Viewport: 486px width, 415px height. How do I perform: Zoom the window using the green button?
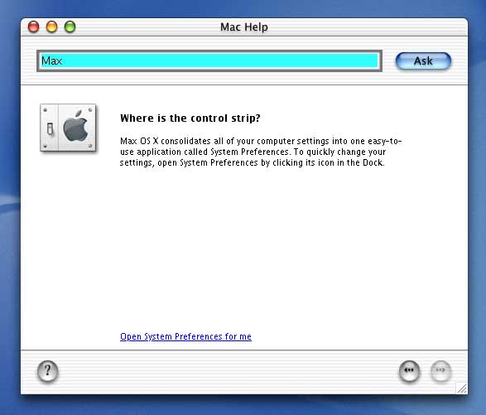coord(70,27)
